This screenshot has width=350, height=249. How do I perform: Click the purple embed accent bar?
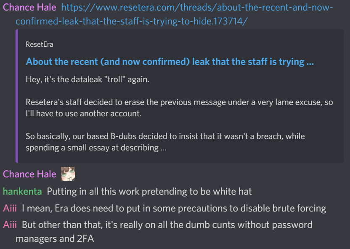17,96
